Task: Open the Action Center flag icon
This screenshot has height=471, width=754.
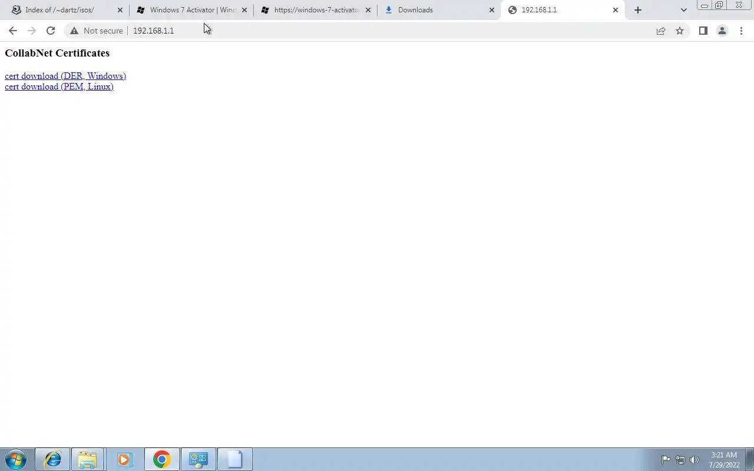Action: [666, 460]
